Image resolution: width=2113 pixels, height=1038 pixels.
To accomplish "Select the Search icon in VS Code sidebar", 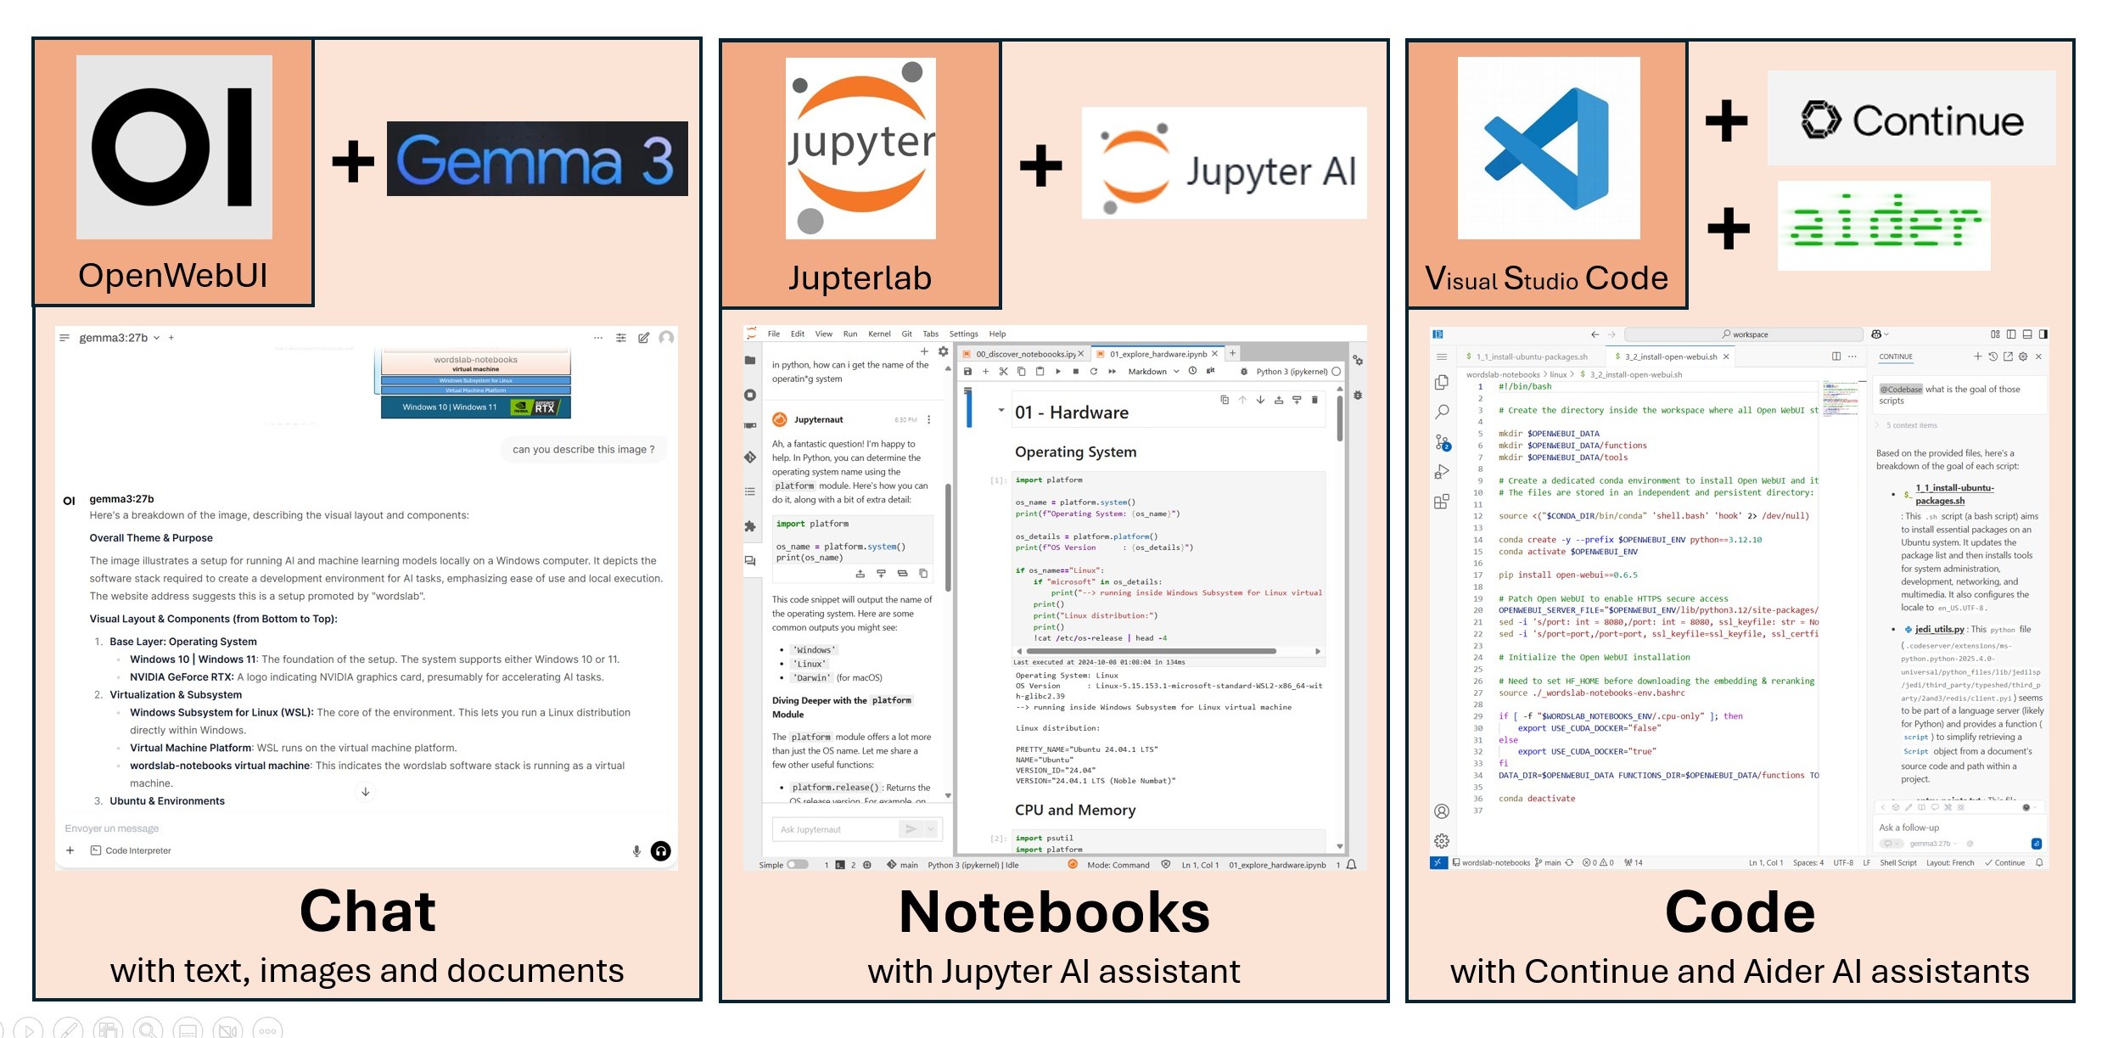I will (1443, 412).
